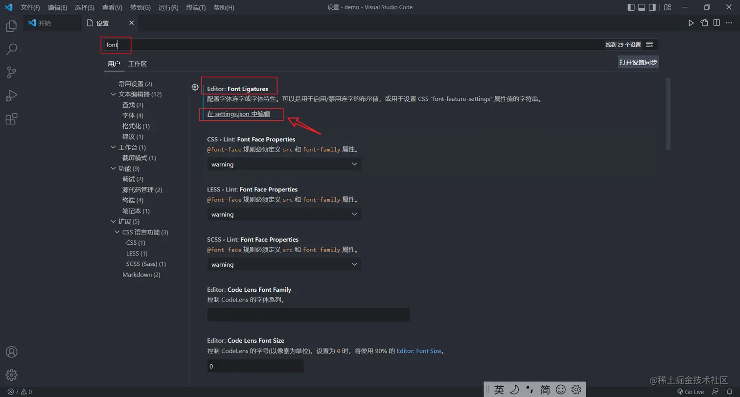Toggle the primary side bar layout icon
Viewport: 740px width, 397px height.
[631, 7]
